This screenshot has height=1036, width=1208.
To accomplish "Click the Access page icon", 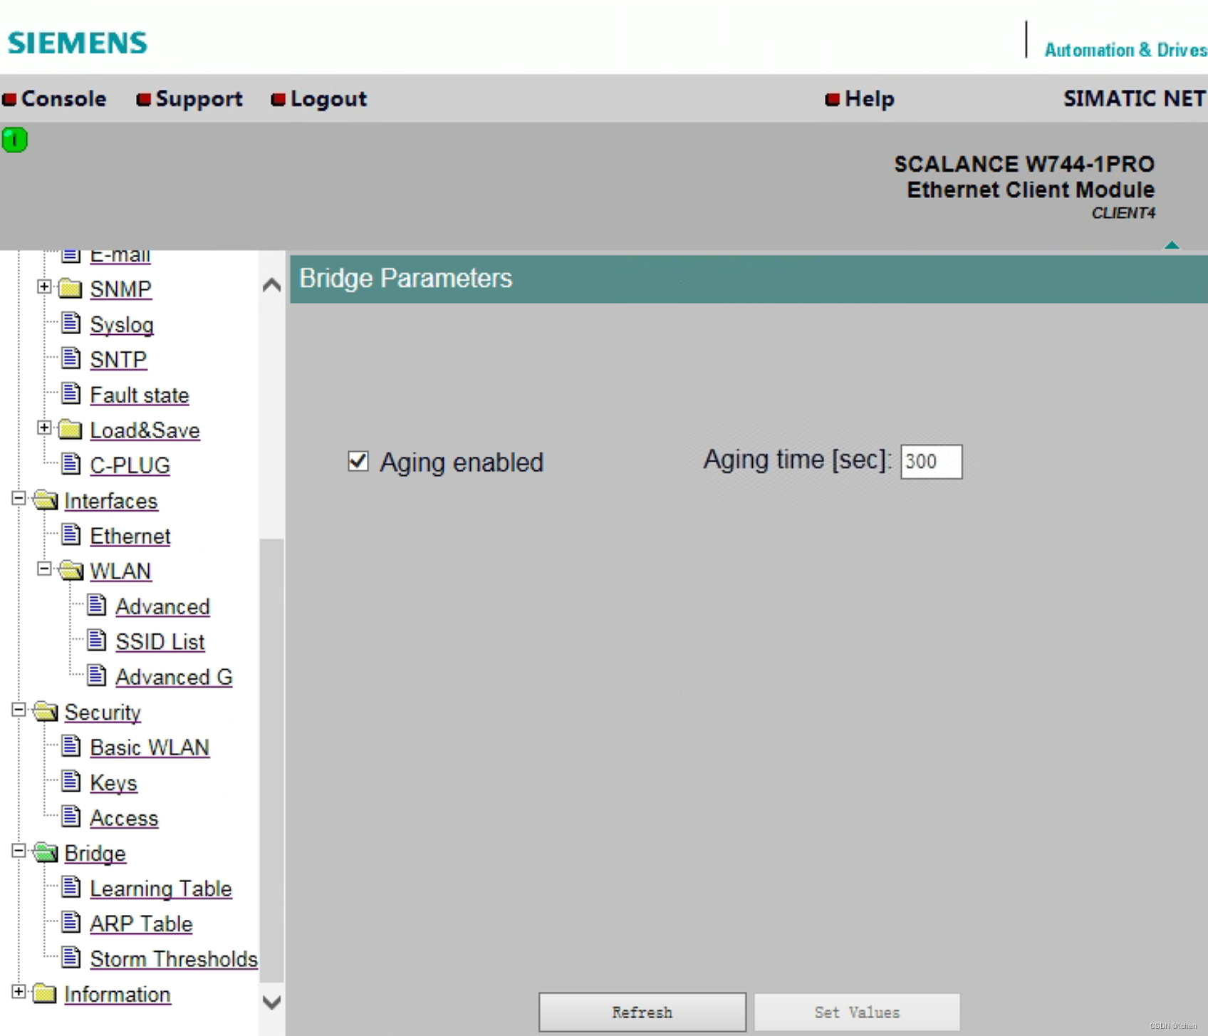I will point(71,817).
